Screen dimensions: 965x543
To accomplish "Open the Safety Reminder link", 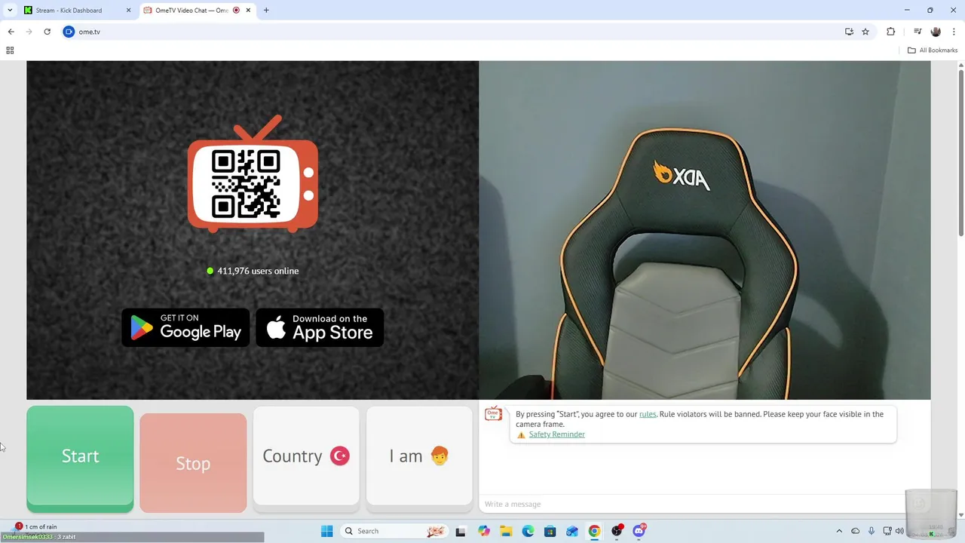I will click(556, 434).
